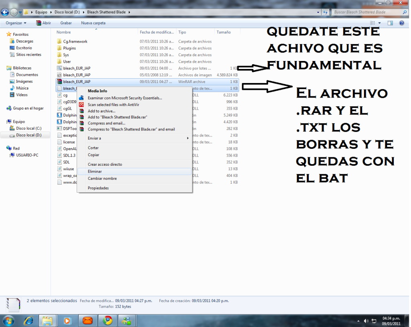
Task: Open the address bar history dropdown
Action: [x=318, y=12]
